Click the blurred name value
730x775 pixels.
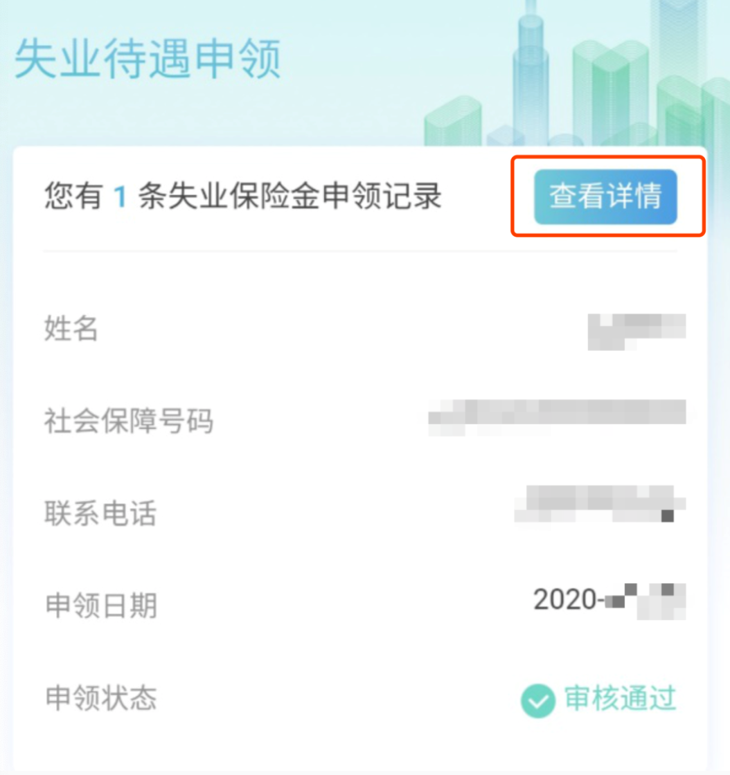(x=636, y=331)
